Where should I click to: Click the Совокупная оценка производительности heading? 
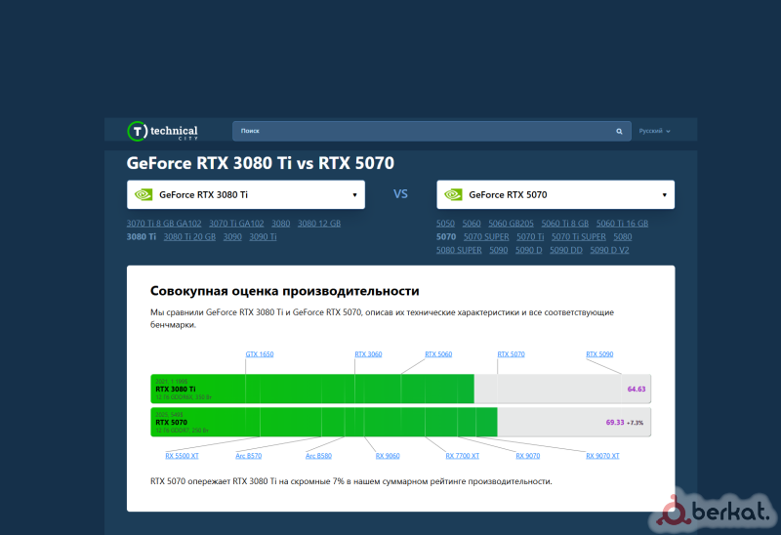point(285,291)
